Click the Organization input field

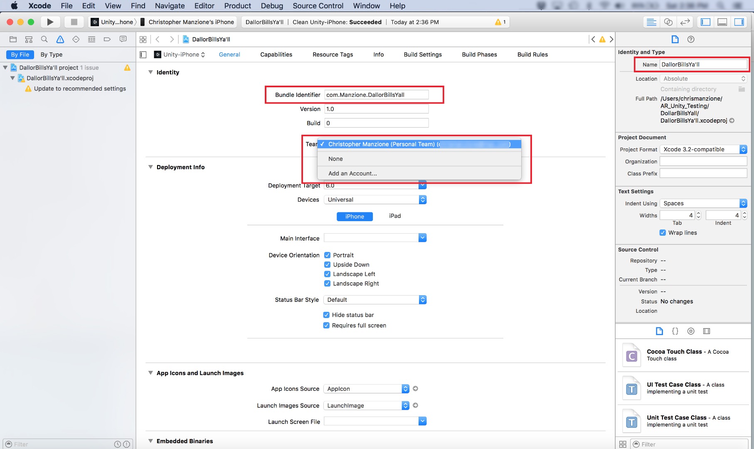tap(703, 161)
